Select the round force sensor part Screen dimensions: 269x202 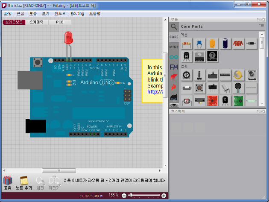pyautogui.click(x=238, y=88)
